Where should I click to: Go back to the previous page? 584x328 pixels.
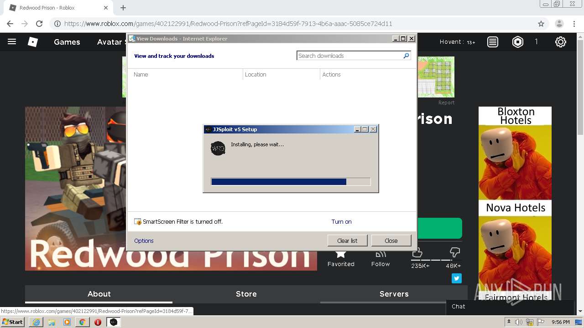pos(10,24)
